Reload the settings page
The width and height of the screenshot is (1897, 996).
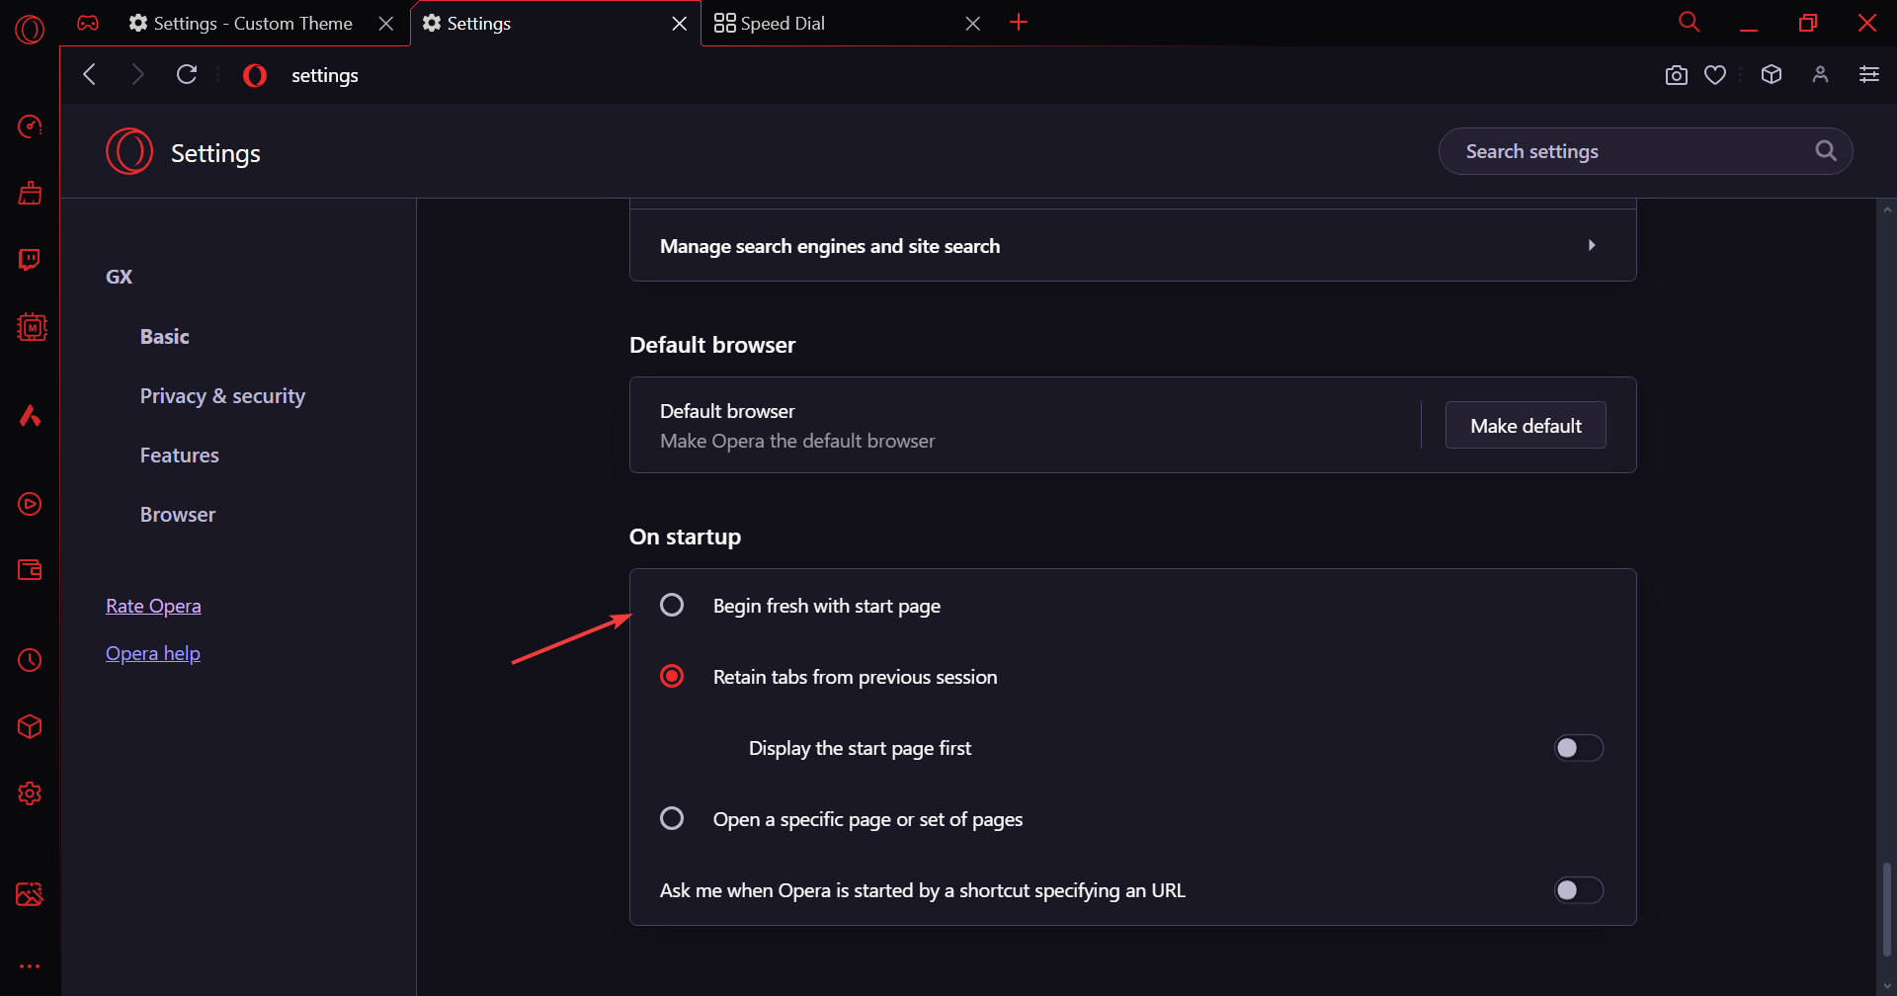tap(187, 74)
